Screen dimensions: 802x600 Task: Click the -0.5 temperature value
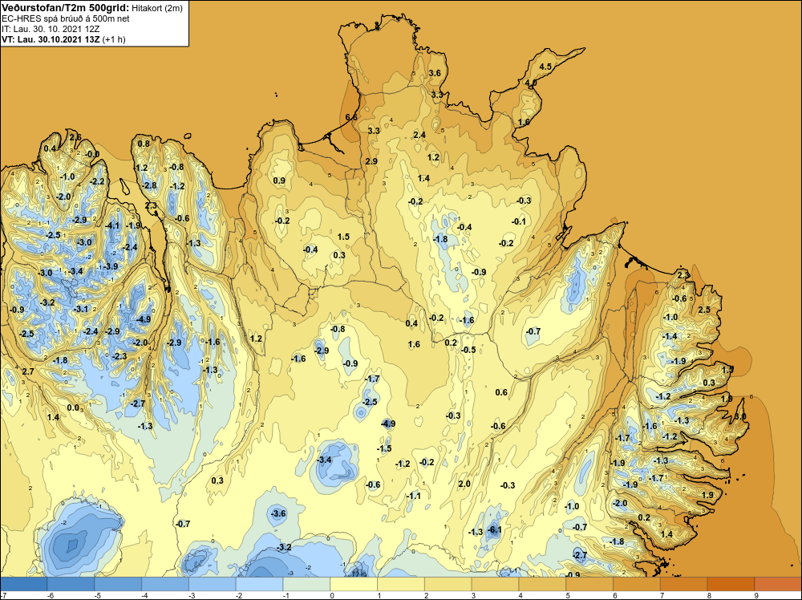(468, 350)
